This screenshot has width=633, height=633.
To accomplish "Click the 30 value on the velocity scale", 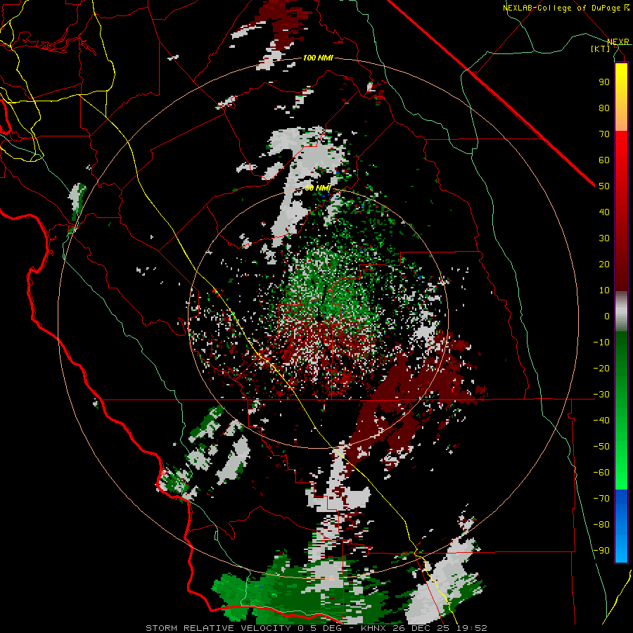I will [604, 238].
